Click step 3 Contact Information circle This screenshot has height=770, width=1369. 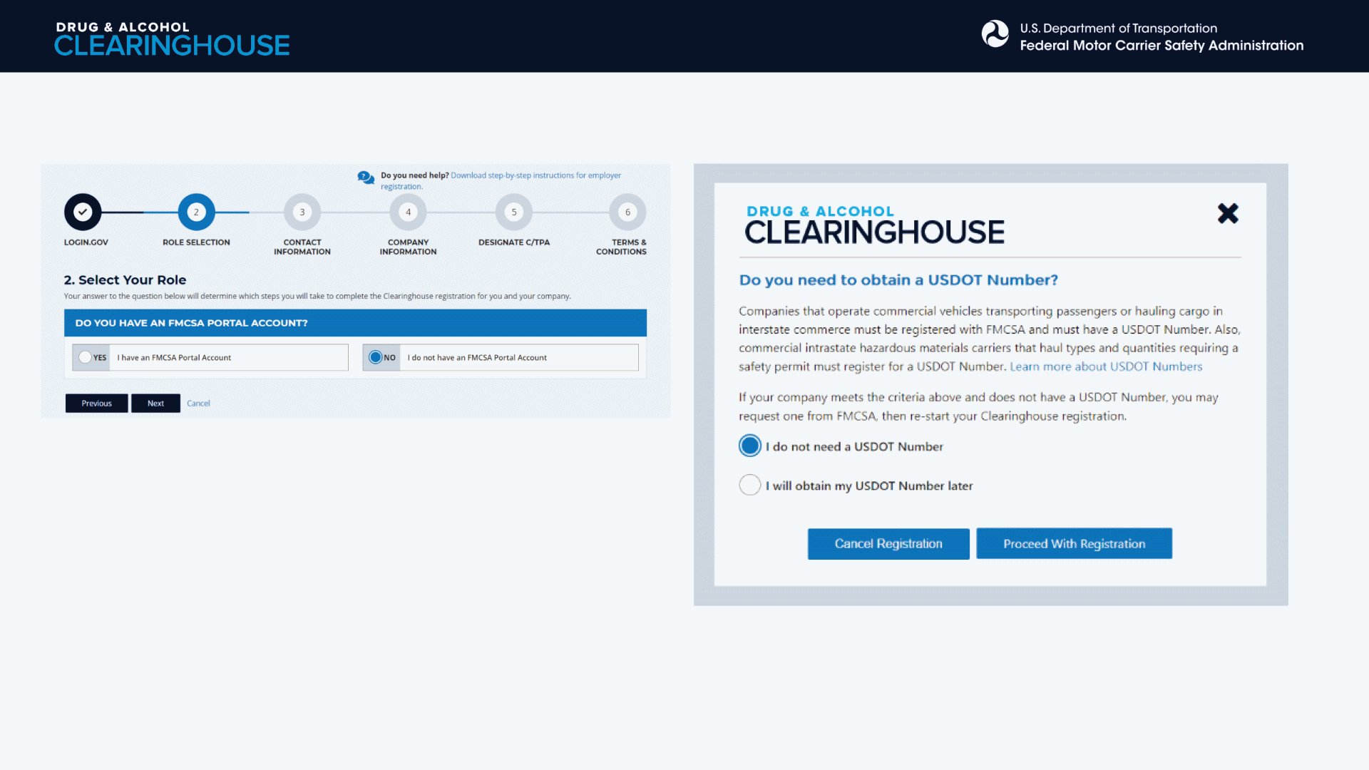[302, 212]
